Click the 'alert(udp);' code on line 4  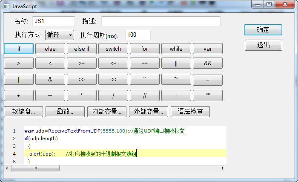coord(43,154)
